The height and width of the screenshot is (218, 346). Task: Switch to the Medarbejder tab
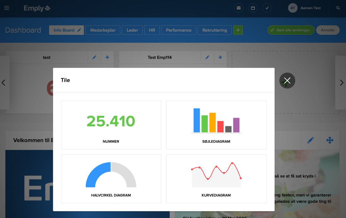pyautogui.click(x=103, y=30)
